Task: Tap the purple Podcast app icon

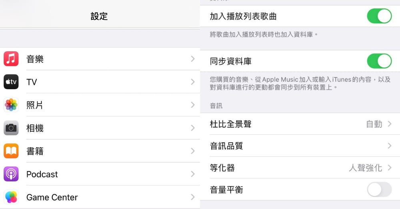Action: tap(11, 174)
